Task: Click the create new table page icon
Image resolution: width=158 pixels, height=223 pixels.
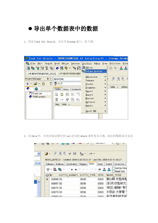Action: 62,94
